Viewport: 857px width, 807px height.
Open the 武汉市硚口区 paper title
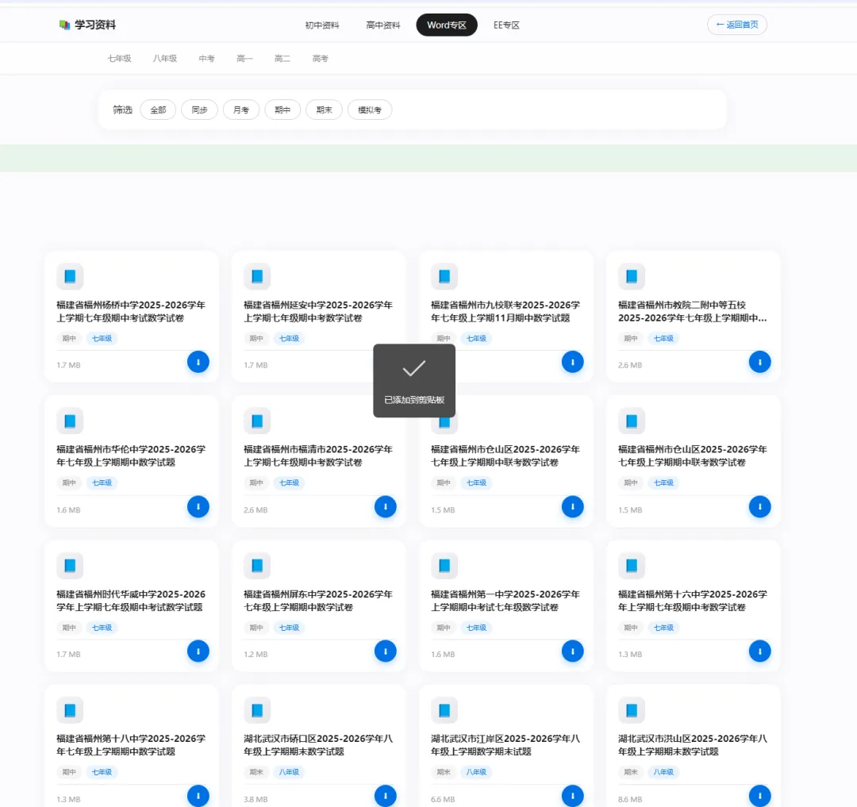tap(318, 745)
